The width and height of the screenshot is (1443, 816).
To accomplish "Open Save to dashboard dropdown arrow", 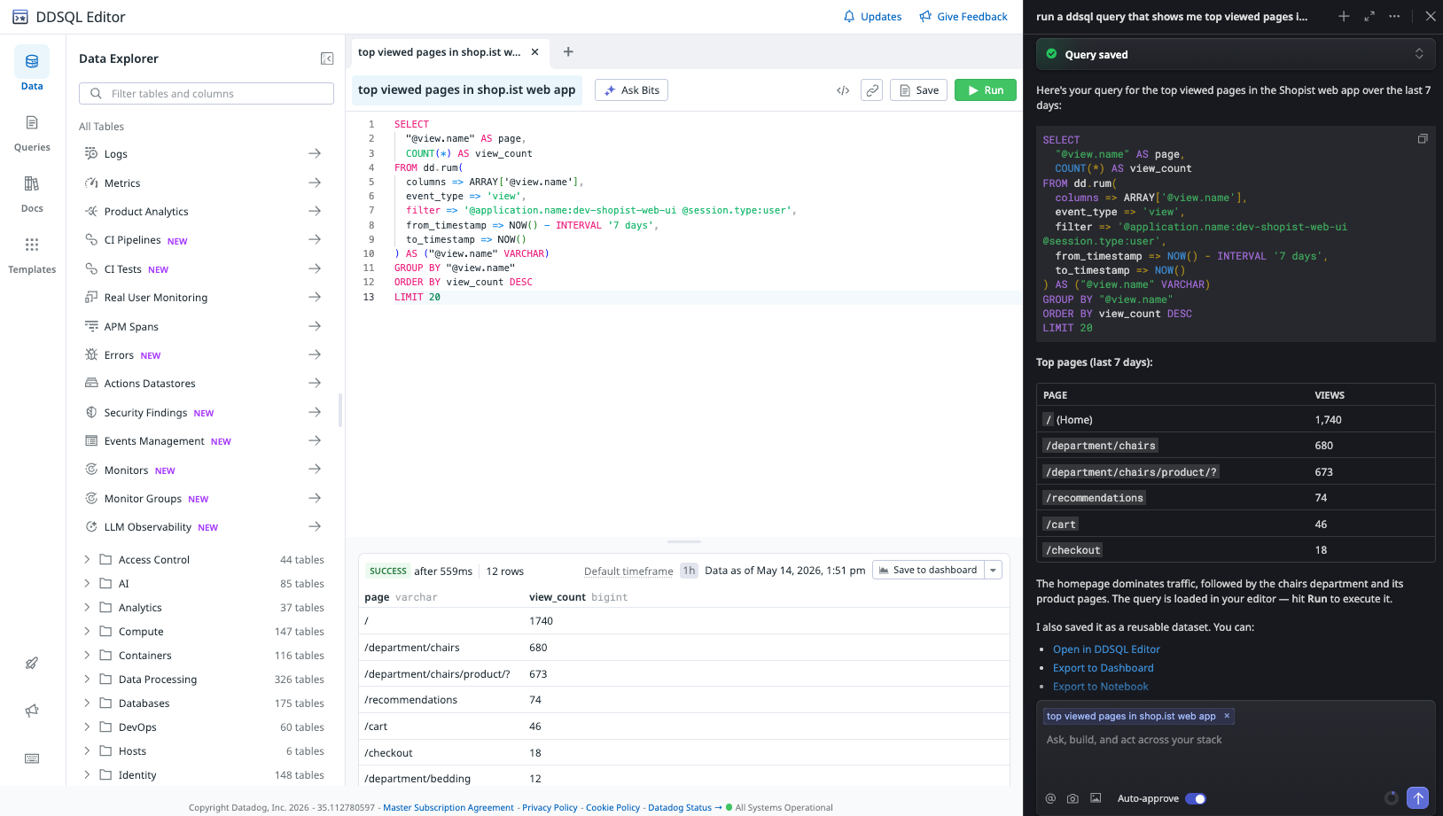I will coord(994,570).
